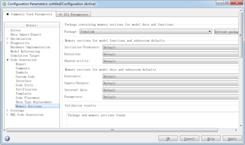The width and height of the screenshot is (245, 145).
Task: Close the Configuration Parameters window
Action: [x=237, y=3]
